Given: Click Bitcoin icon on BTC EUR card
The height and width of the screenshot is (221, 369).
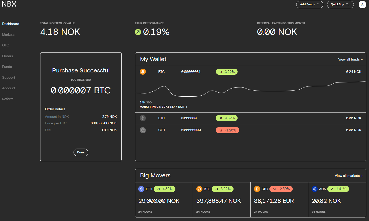Looking at the screenshot, I should (x=257, y=189).
